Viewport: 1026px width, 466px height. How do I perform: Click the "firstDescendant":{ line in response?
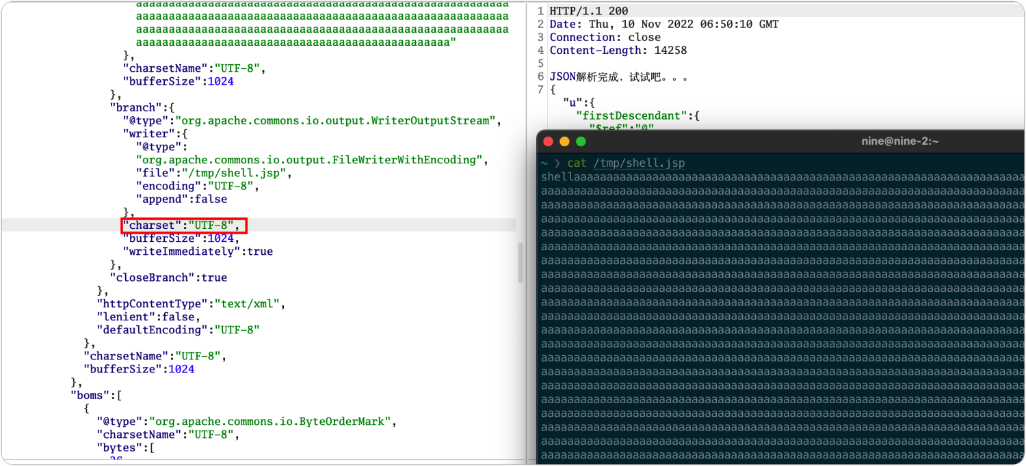coord(638,115)
